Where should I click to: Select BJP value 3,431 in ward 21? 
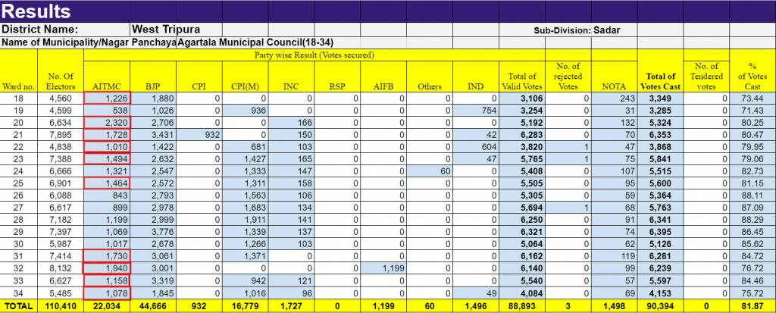(x=153, y=134)
